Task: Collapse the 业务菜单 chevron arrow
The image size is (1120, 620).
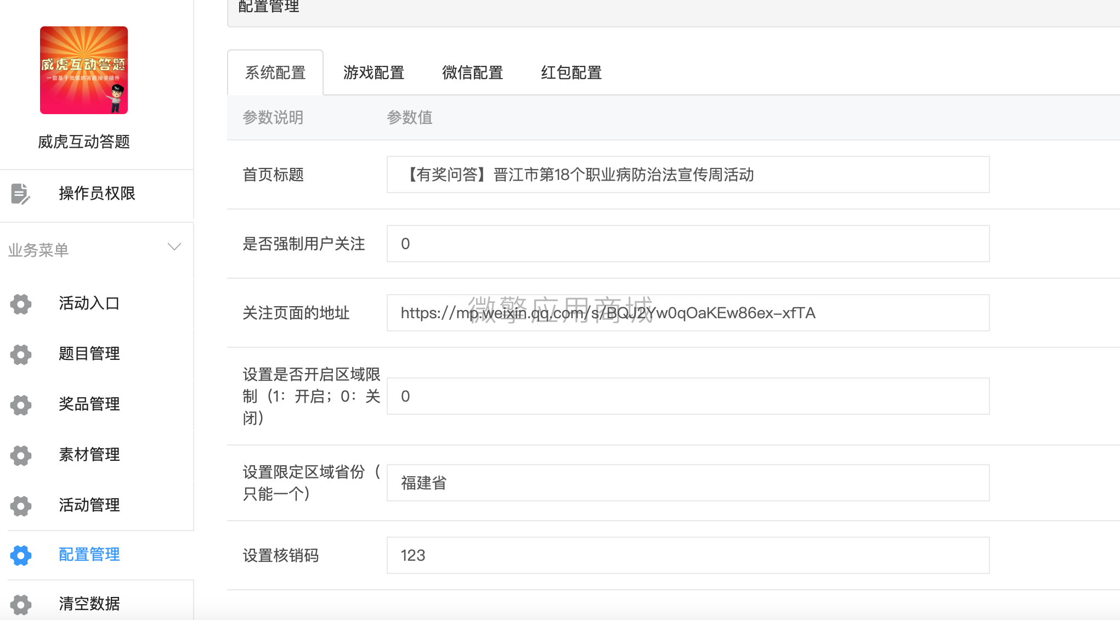Action: pos(174,247)
